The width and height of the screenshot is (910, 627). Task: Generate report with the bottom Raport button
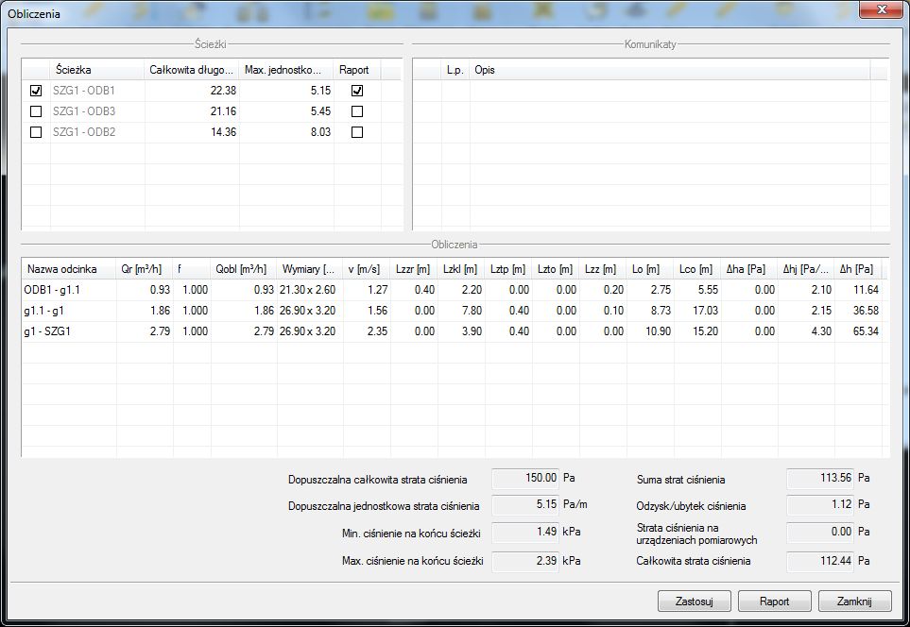tap(774, 602)
